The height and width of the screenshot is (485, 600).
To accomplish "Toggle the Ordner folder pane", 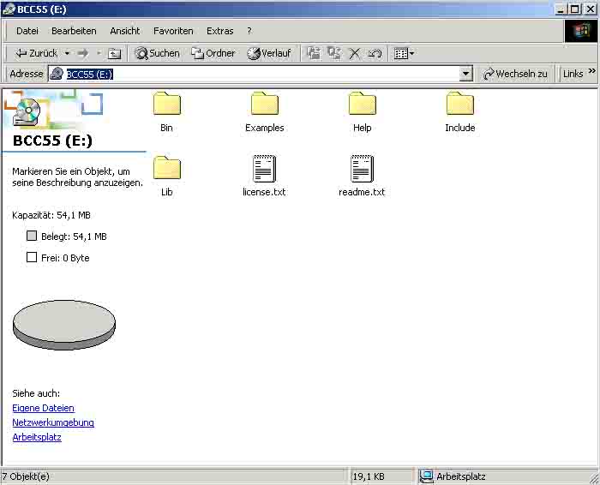I will click(213, 53).
